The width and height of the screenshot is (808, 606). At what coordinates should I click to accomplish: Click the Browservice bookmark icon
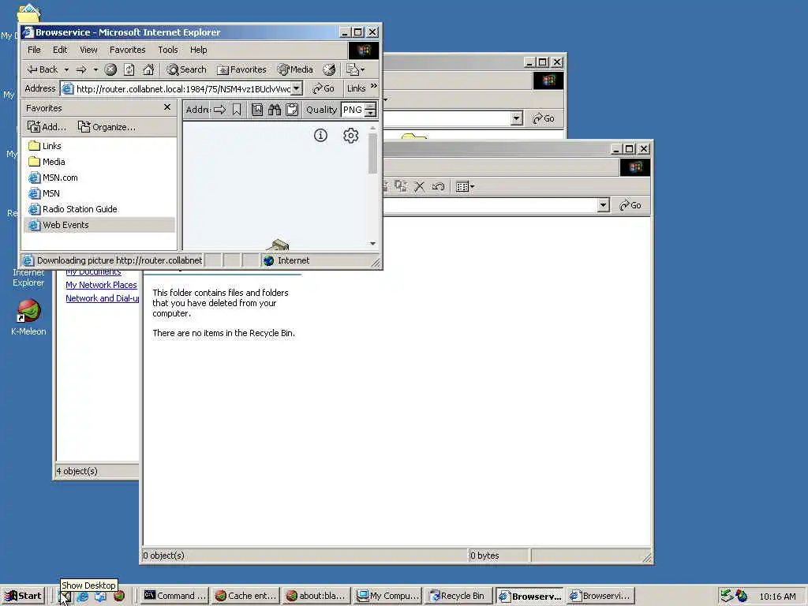pos(237,110)
